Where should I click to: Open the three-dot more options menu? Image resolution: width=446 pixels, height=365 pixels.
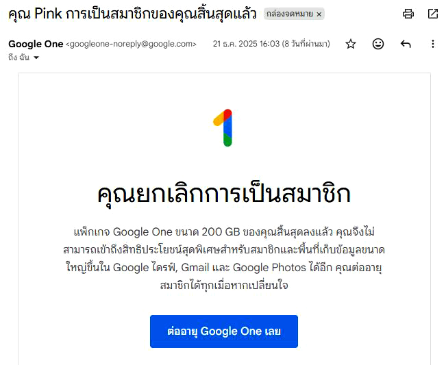(432, 44)
